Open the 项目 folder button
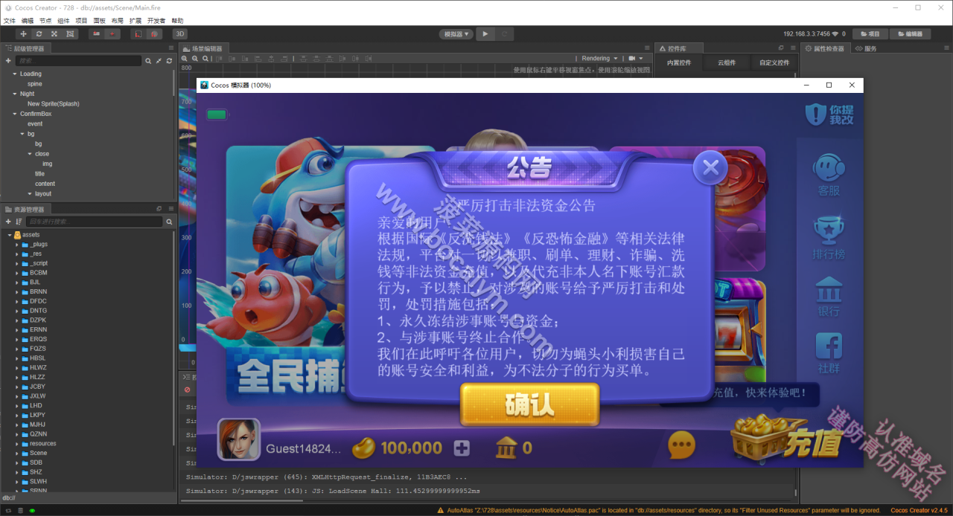This screenshot has height=516, width=953. click(870, 33)
